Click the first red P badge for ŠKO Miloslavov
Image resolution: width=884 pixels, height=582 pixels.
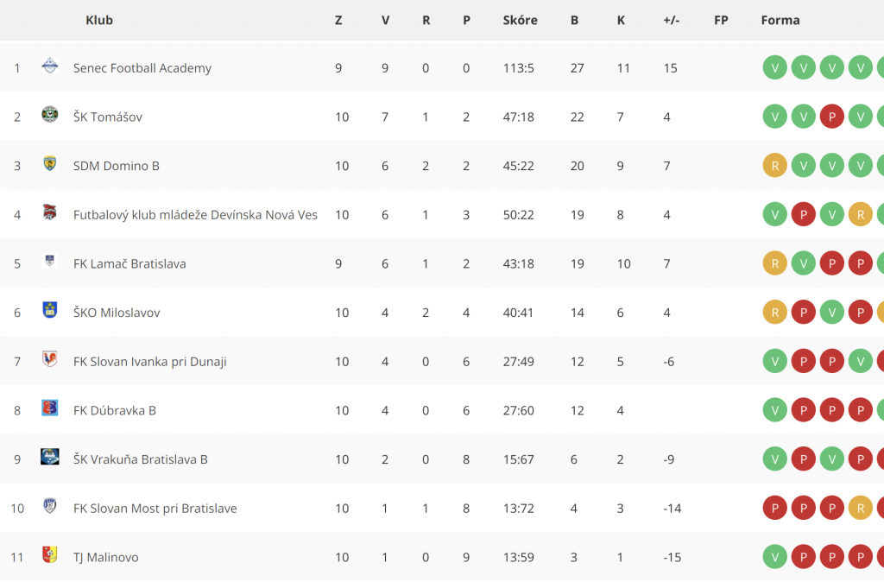click(x=804, y=313)
